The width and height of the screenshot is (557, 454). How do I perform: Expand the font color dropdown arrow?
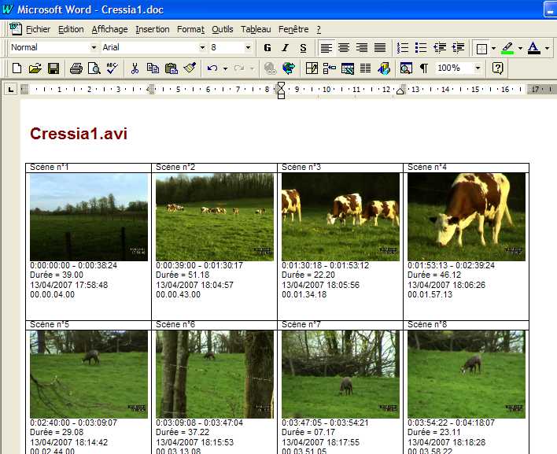547,48
